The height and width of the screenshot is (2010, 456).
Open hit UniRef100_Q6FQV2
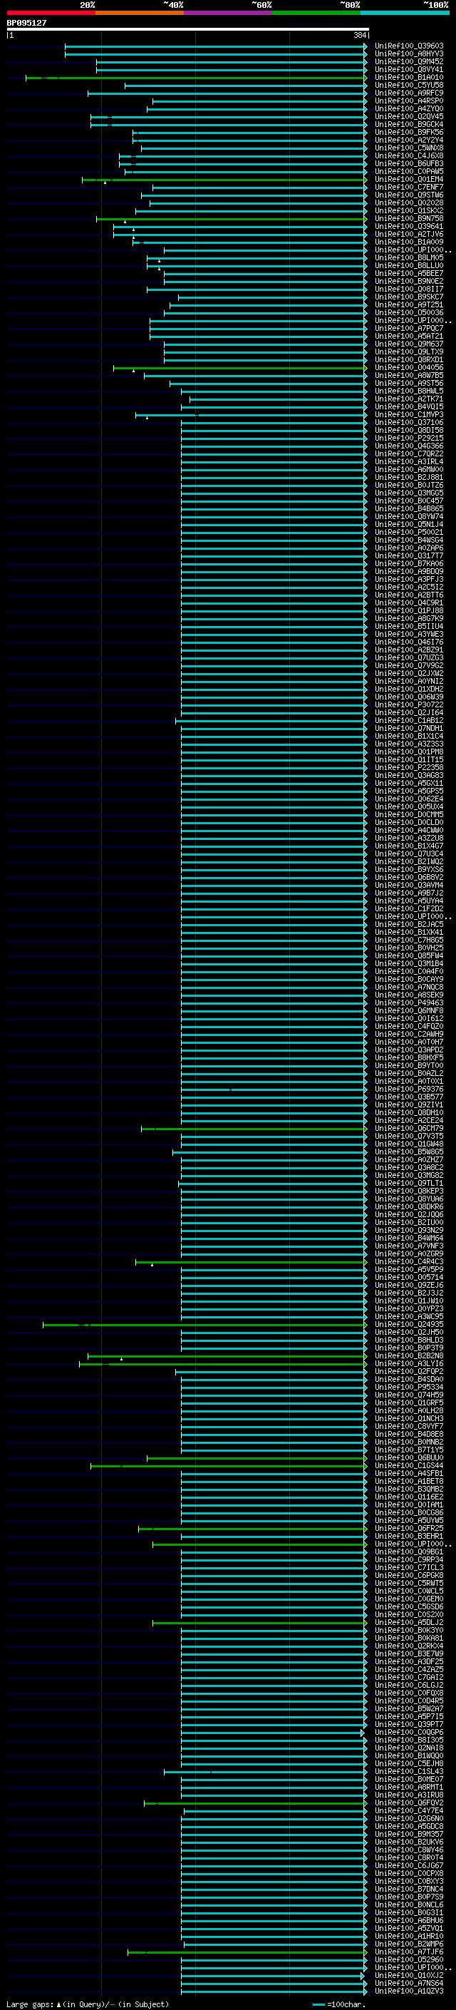click(408, 1803)
